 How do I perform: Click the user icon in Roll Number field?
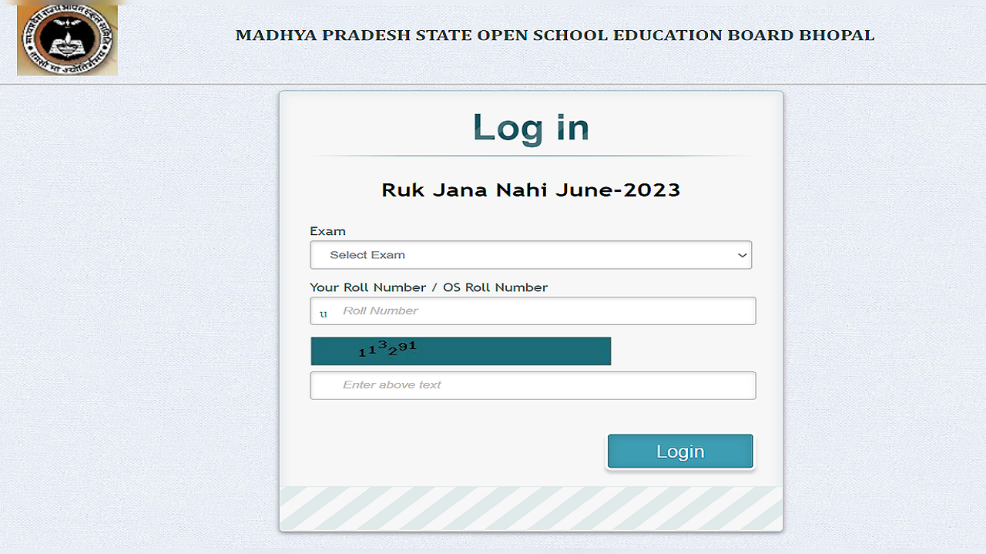[324, 314]
